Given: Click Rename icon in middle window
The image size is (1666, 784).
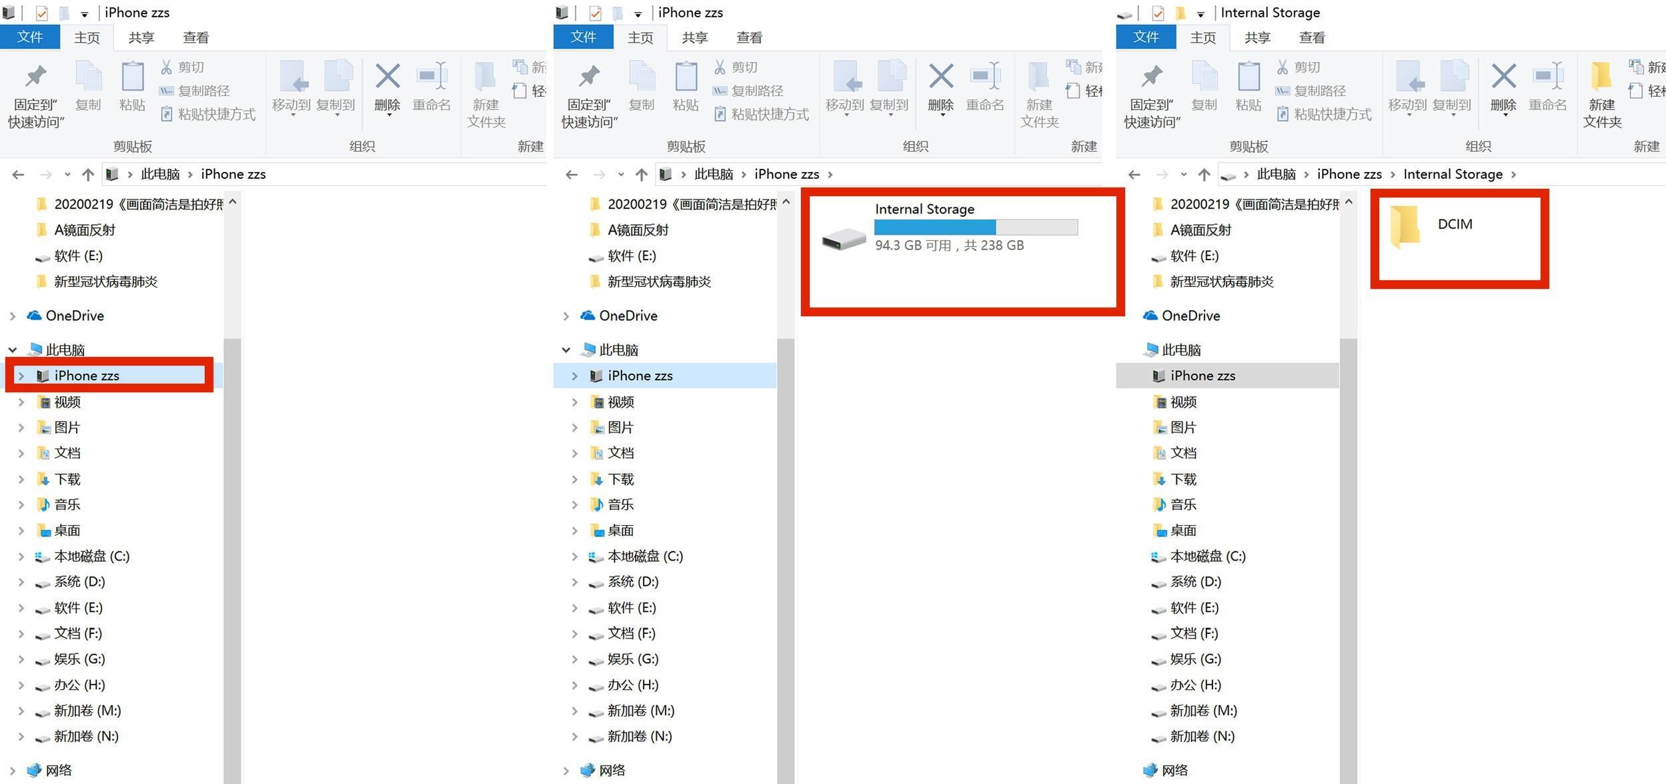Looking at the screenshot, I should pos(985,76).
